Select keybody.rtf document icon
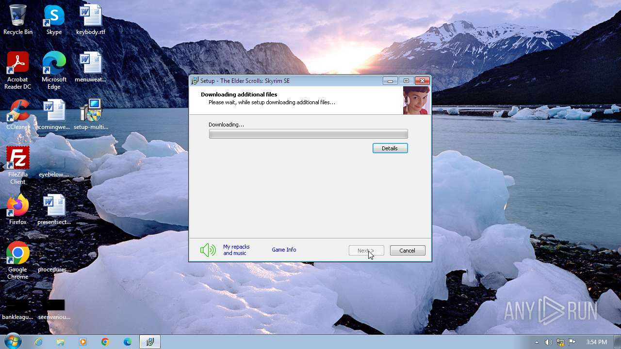The width and height of the screenshot is (621, 349). (91, 20)
